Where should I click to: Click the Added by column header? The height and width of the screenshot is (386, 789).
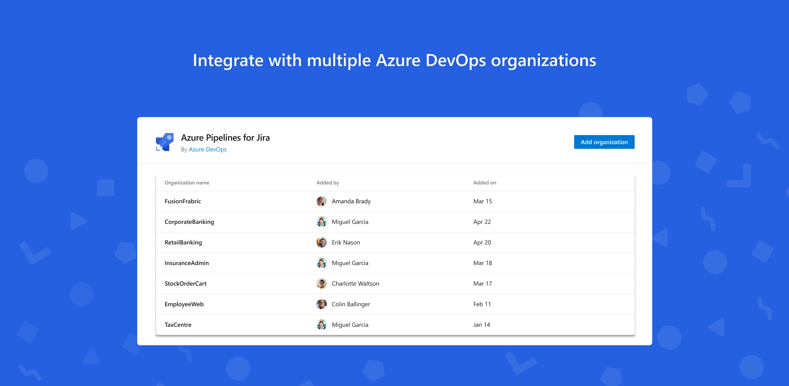coord(328,183)
